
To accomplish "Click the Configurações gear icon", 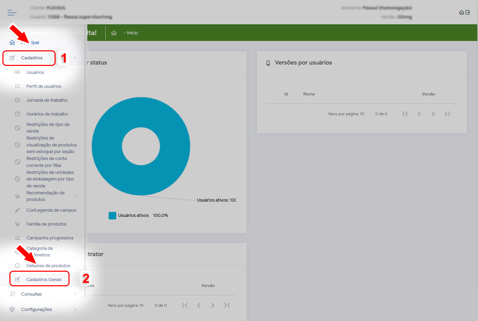I will [12, 310].
